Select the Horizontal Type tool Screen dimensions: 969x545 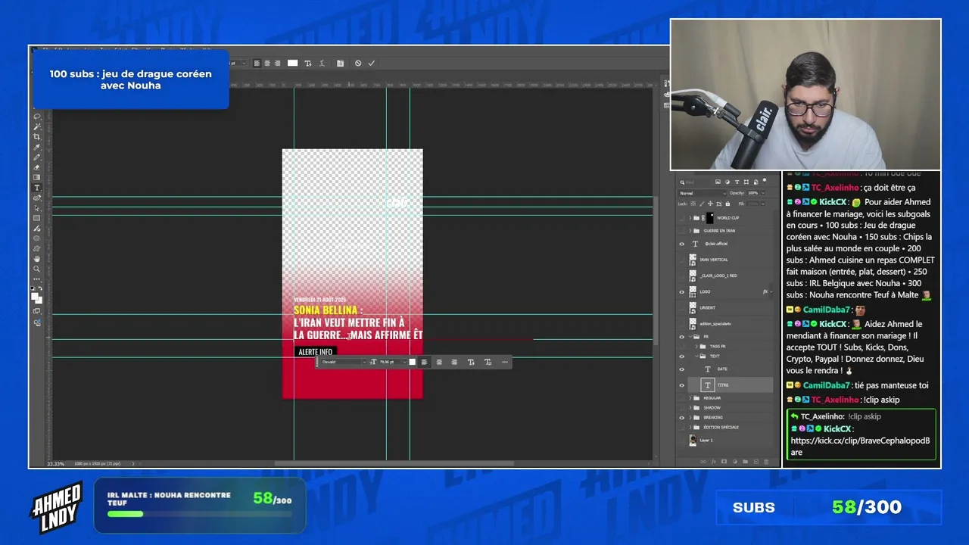[x=37, y=188]
